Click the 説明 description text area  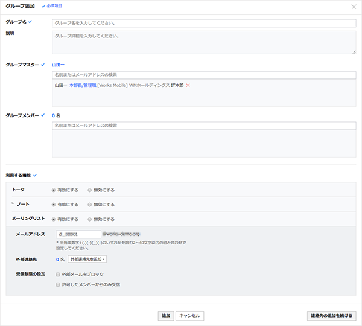(204, 42)
